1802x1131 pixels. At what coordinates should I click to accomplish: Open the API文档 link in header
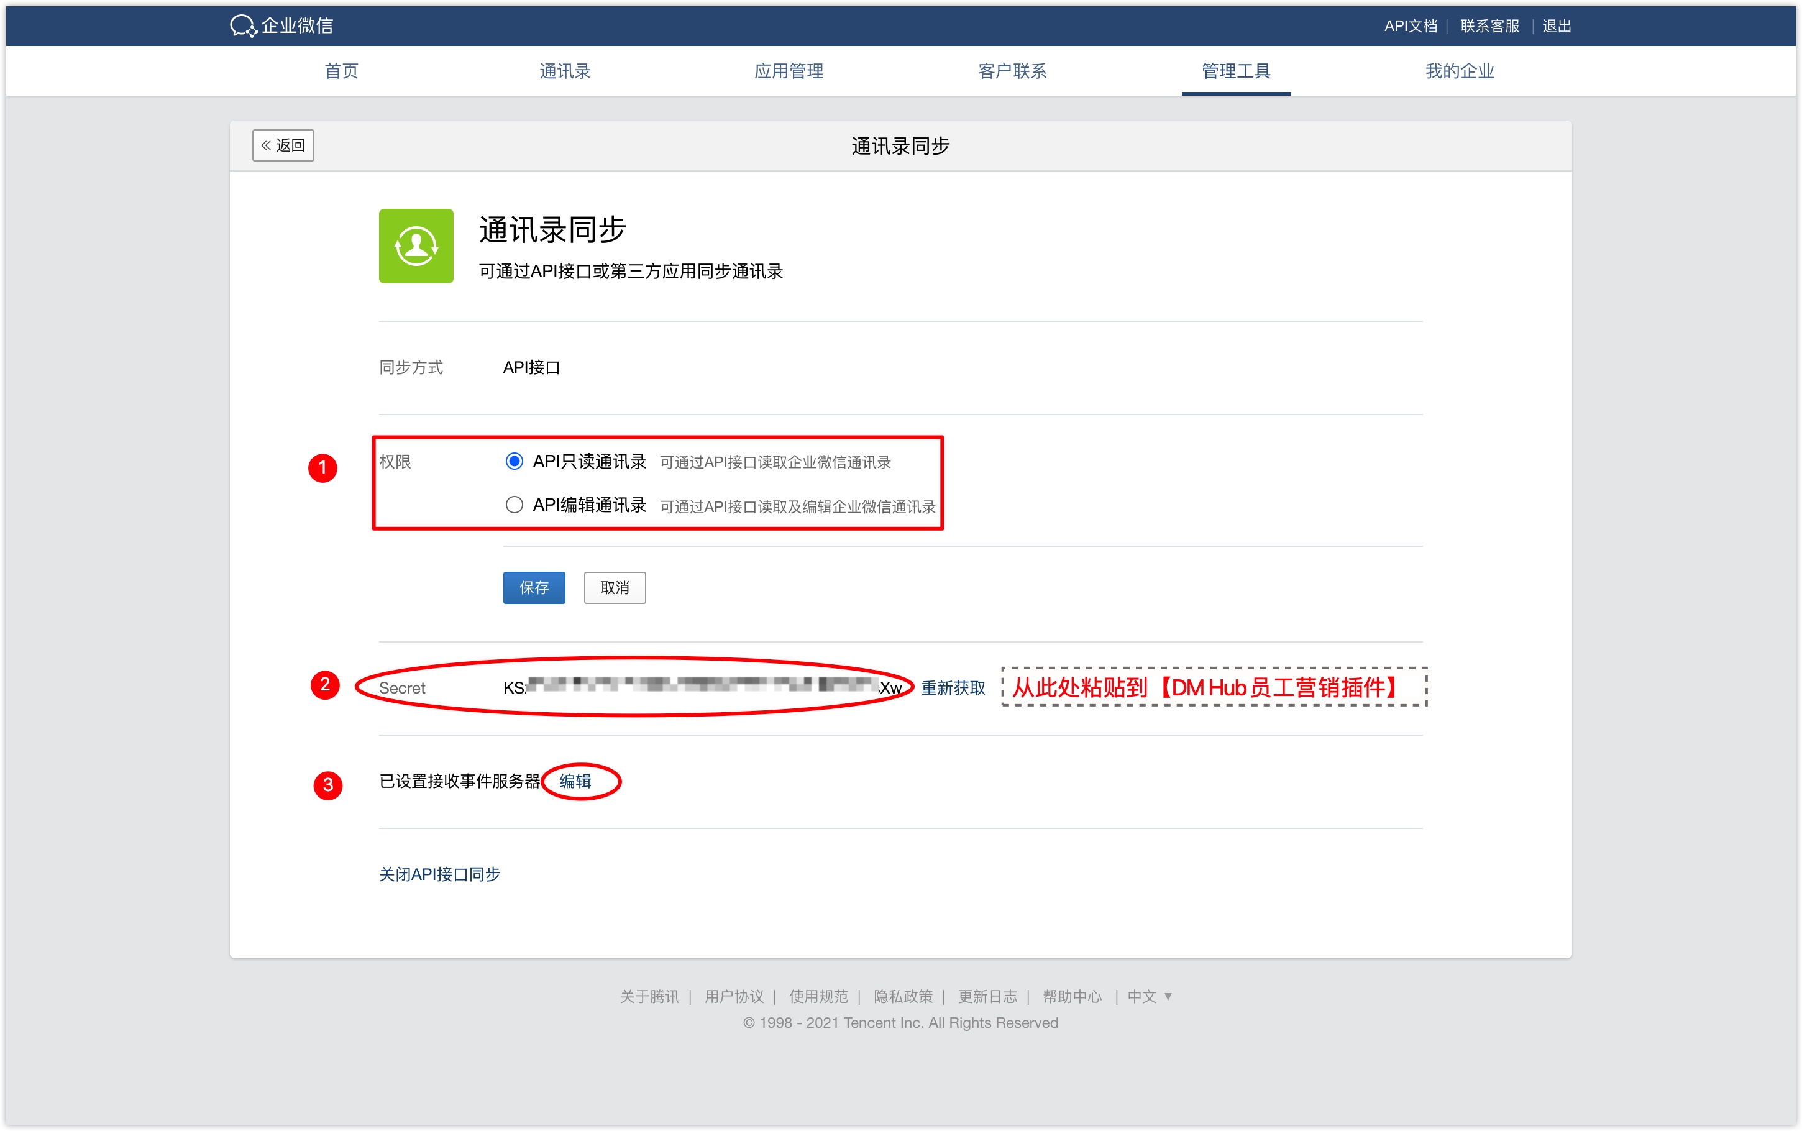(x=1410, y=26)
